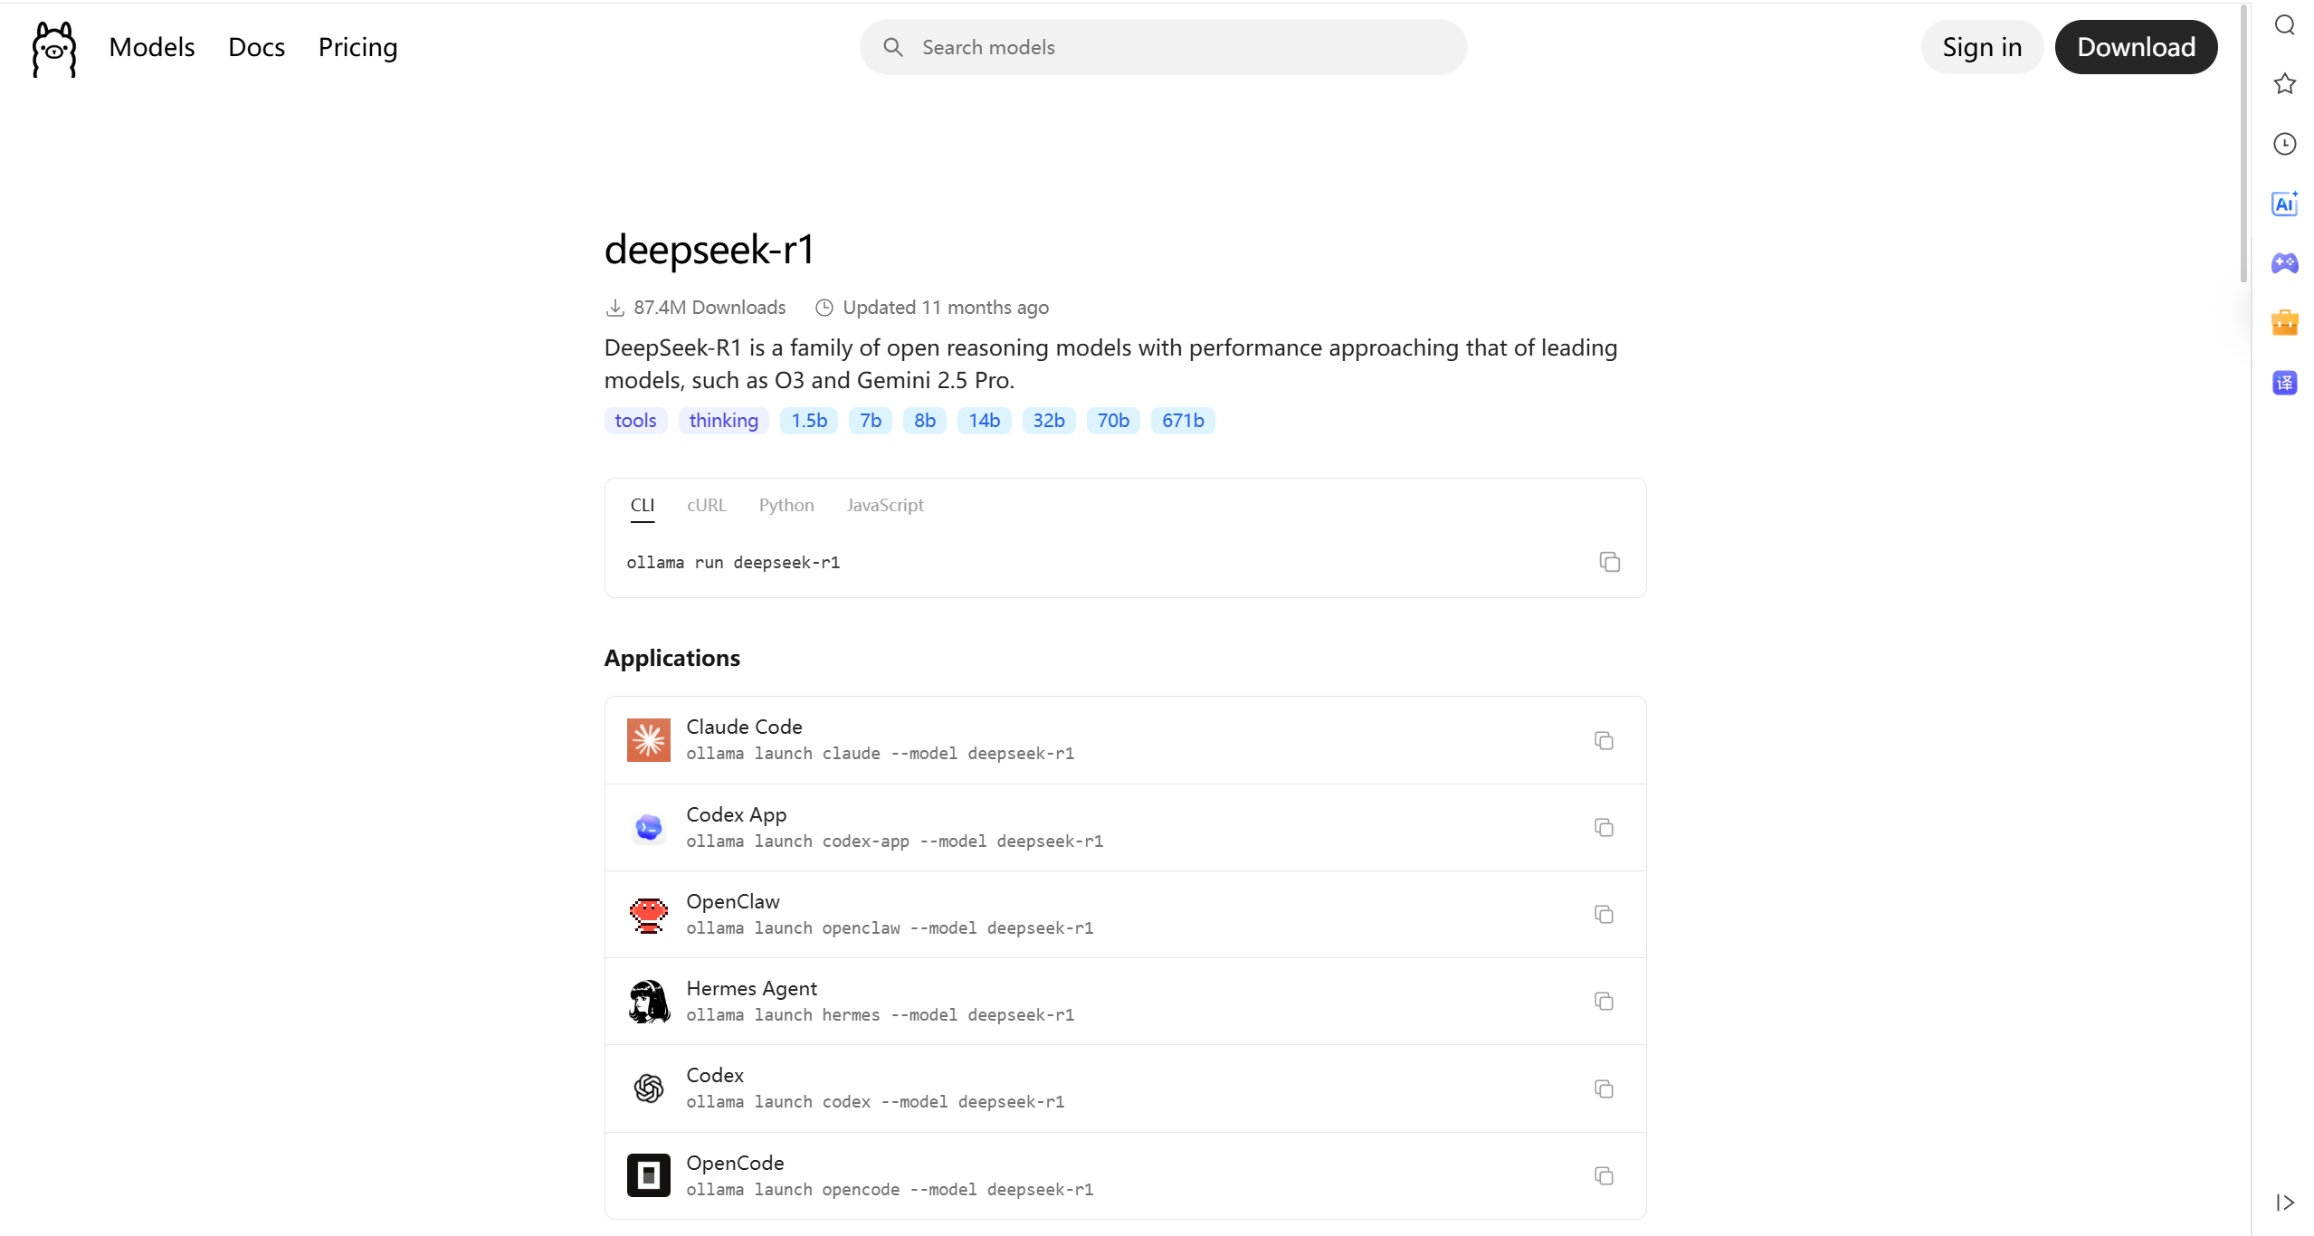Switch to the cURL tab
The height and width of the screenshot is (1236, 2314).
coord(706,505)
